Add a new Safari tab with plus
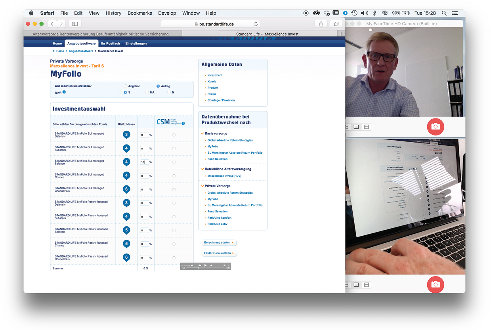 [341, 34]
